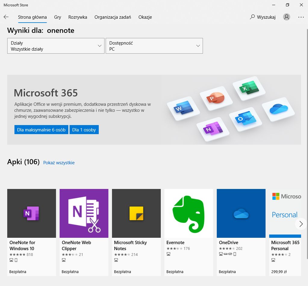
Task: Click the back arrow navigation icon
Action: point(6,17)
